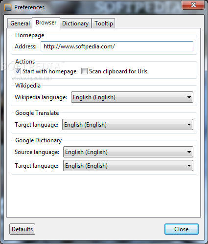Click the Scan clipboard for Urls label

[x=118, y=71]
